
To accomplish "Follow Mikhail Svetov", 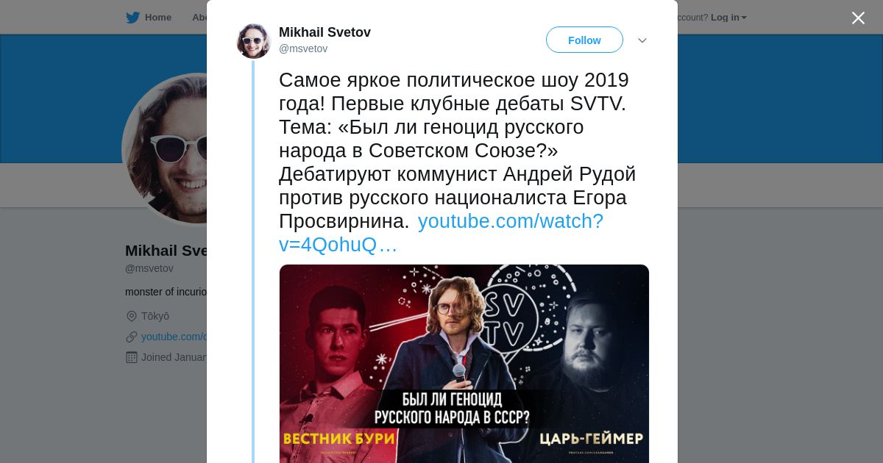I will 584,40.
